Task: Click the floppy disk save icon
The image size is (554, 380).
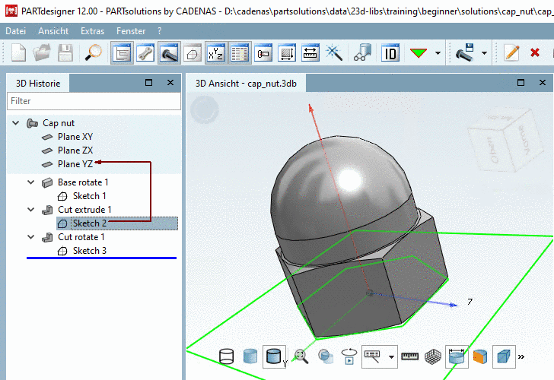Action: 65,53
